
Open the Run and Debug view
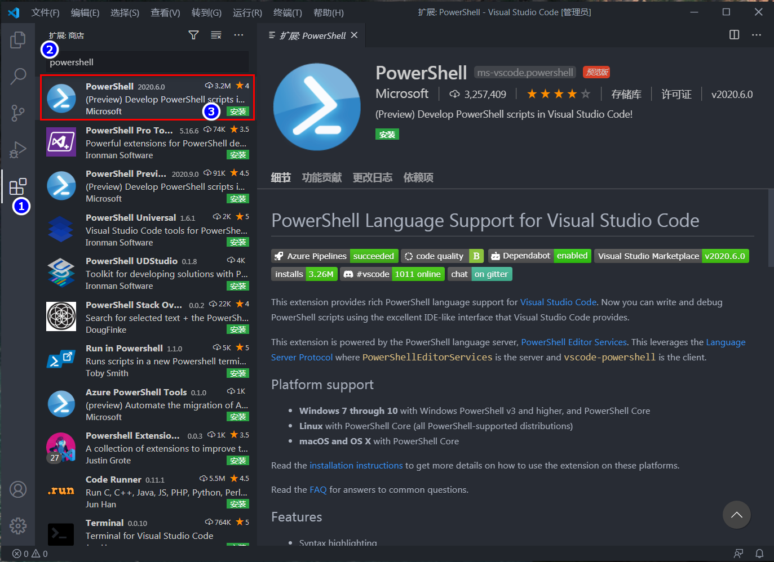pyautogui.click(x=18, y=150)
